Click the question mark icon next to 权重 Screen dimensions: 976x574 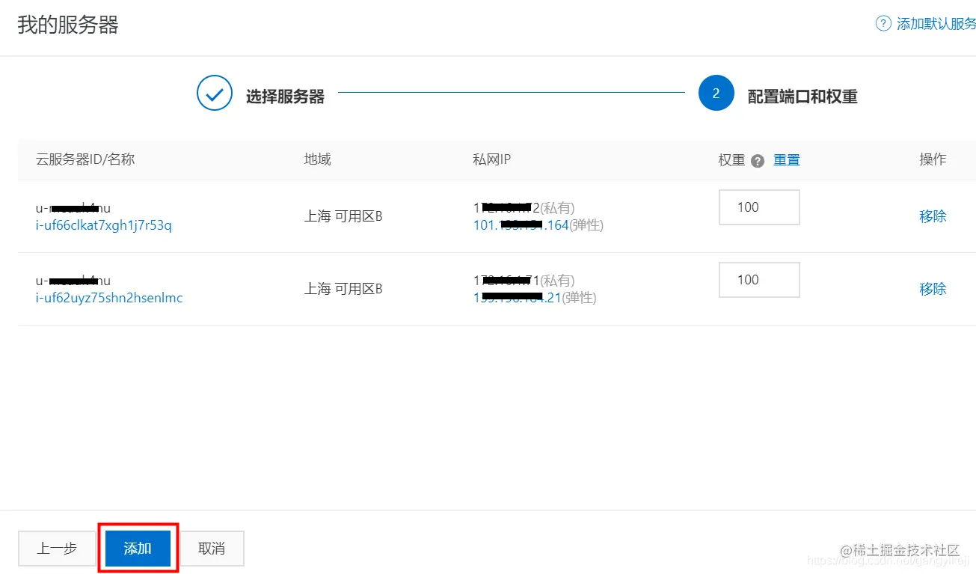pyautogui.click(x=758, y=159)
